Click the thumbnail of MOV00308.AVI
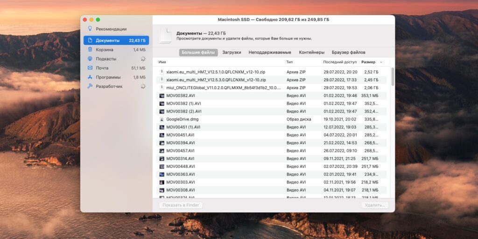This screenshot has width=478, height=239. point(162,190)
